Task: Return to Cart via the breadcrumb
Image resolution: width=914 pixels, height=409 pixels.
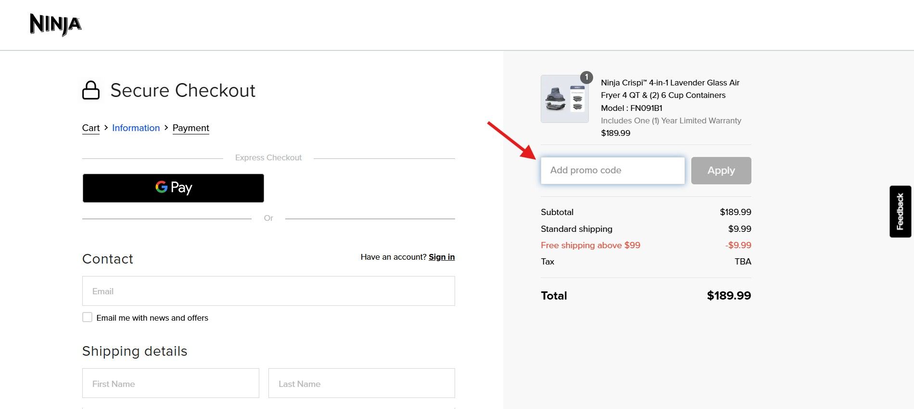Action: click(x=90, y=128)
